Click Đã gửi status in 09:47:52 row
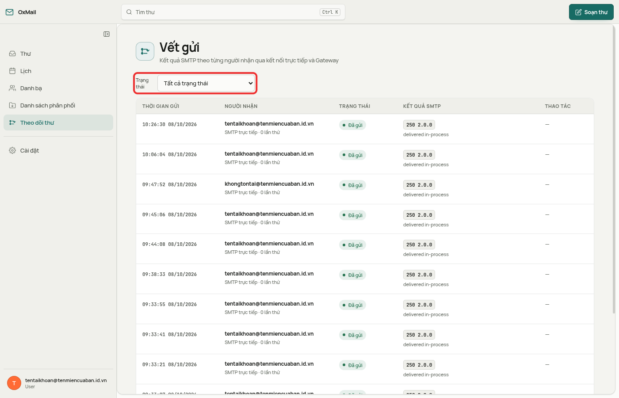The height and width of the screenshot is (398, 619). tap(352, 185)
